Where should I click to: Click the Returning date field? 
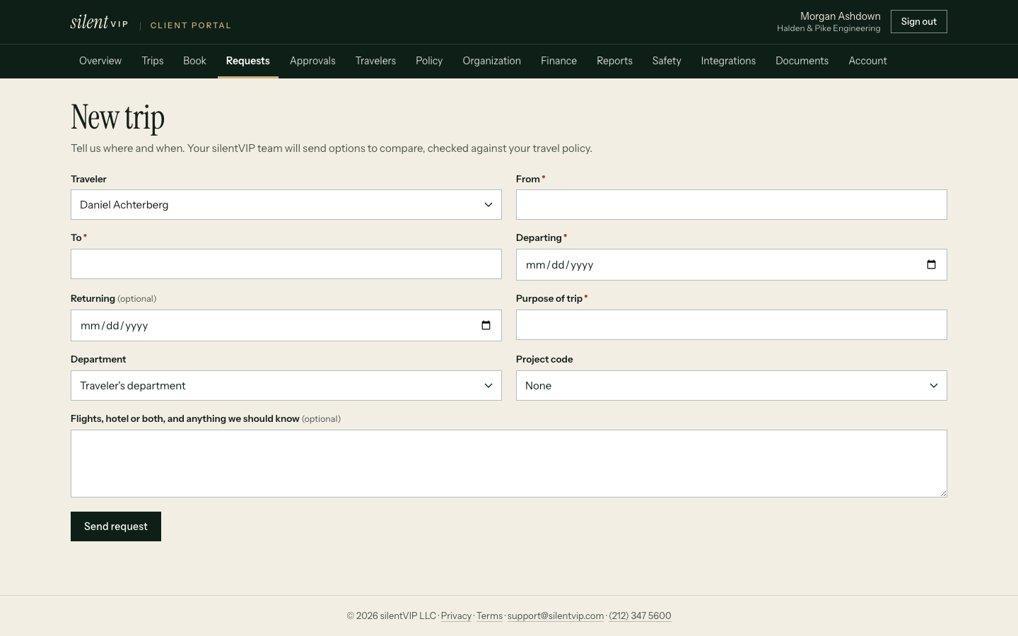coord(286,326)
